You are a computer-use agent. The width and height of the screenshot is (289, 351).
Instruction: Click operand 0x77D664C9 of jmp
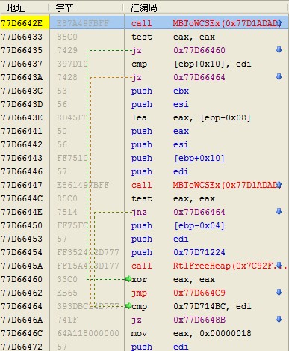pyautogui.click(x=199, y=293)
